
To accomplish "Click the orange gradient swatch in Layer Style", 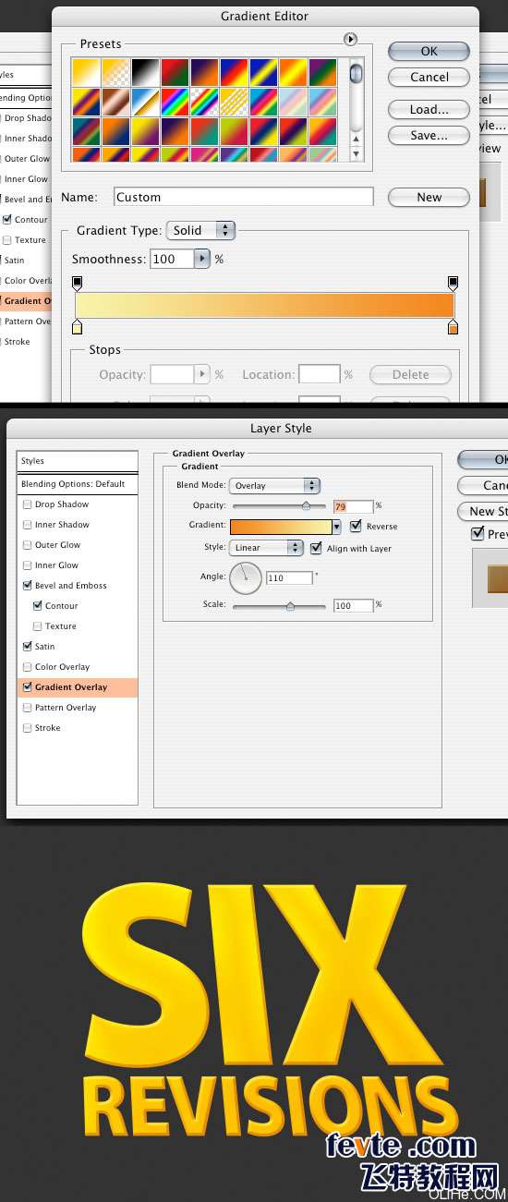I will pos(281,527).
